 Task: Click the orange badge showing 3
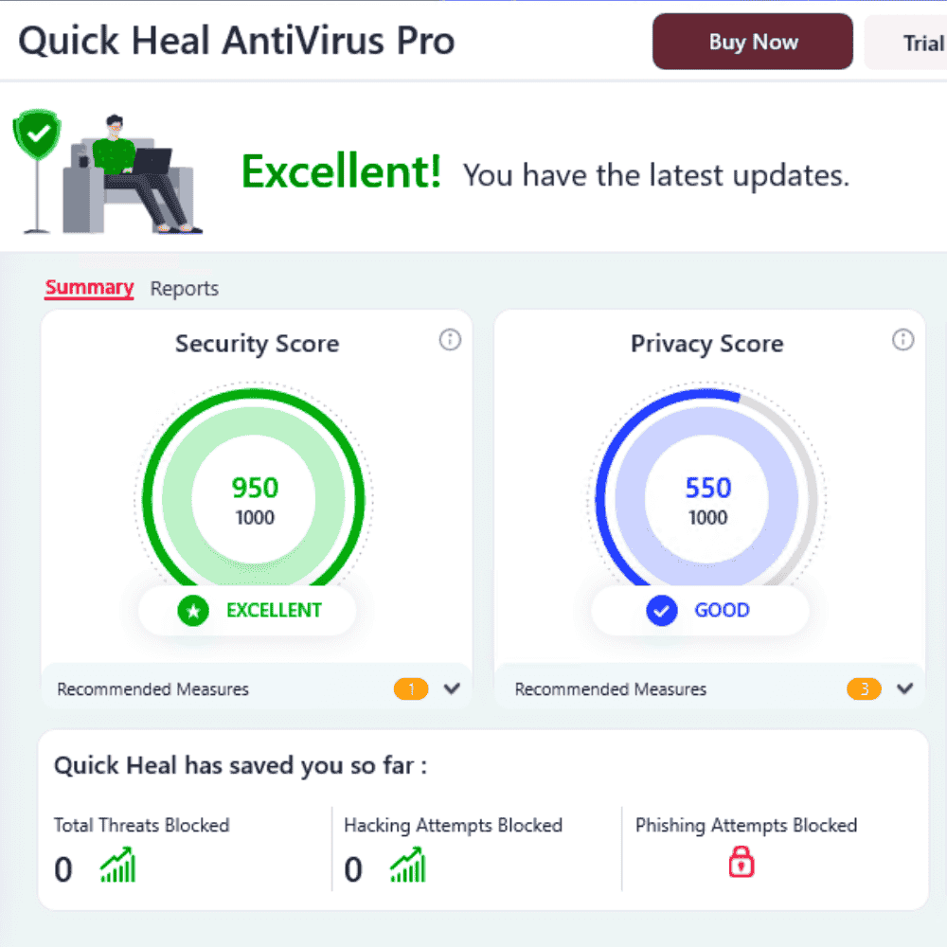865,689
